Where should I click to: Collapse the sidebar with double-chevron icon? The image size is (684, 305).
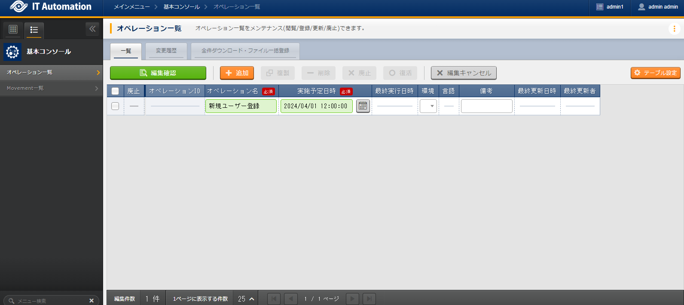[x=92, y=29]
